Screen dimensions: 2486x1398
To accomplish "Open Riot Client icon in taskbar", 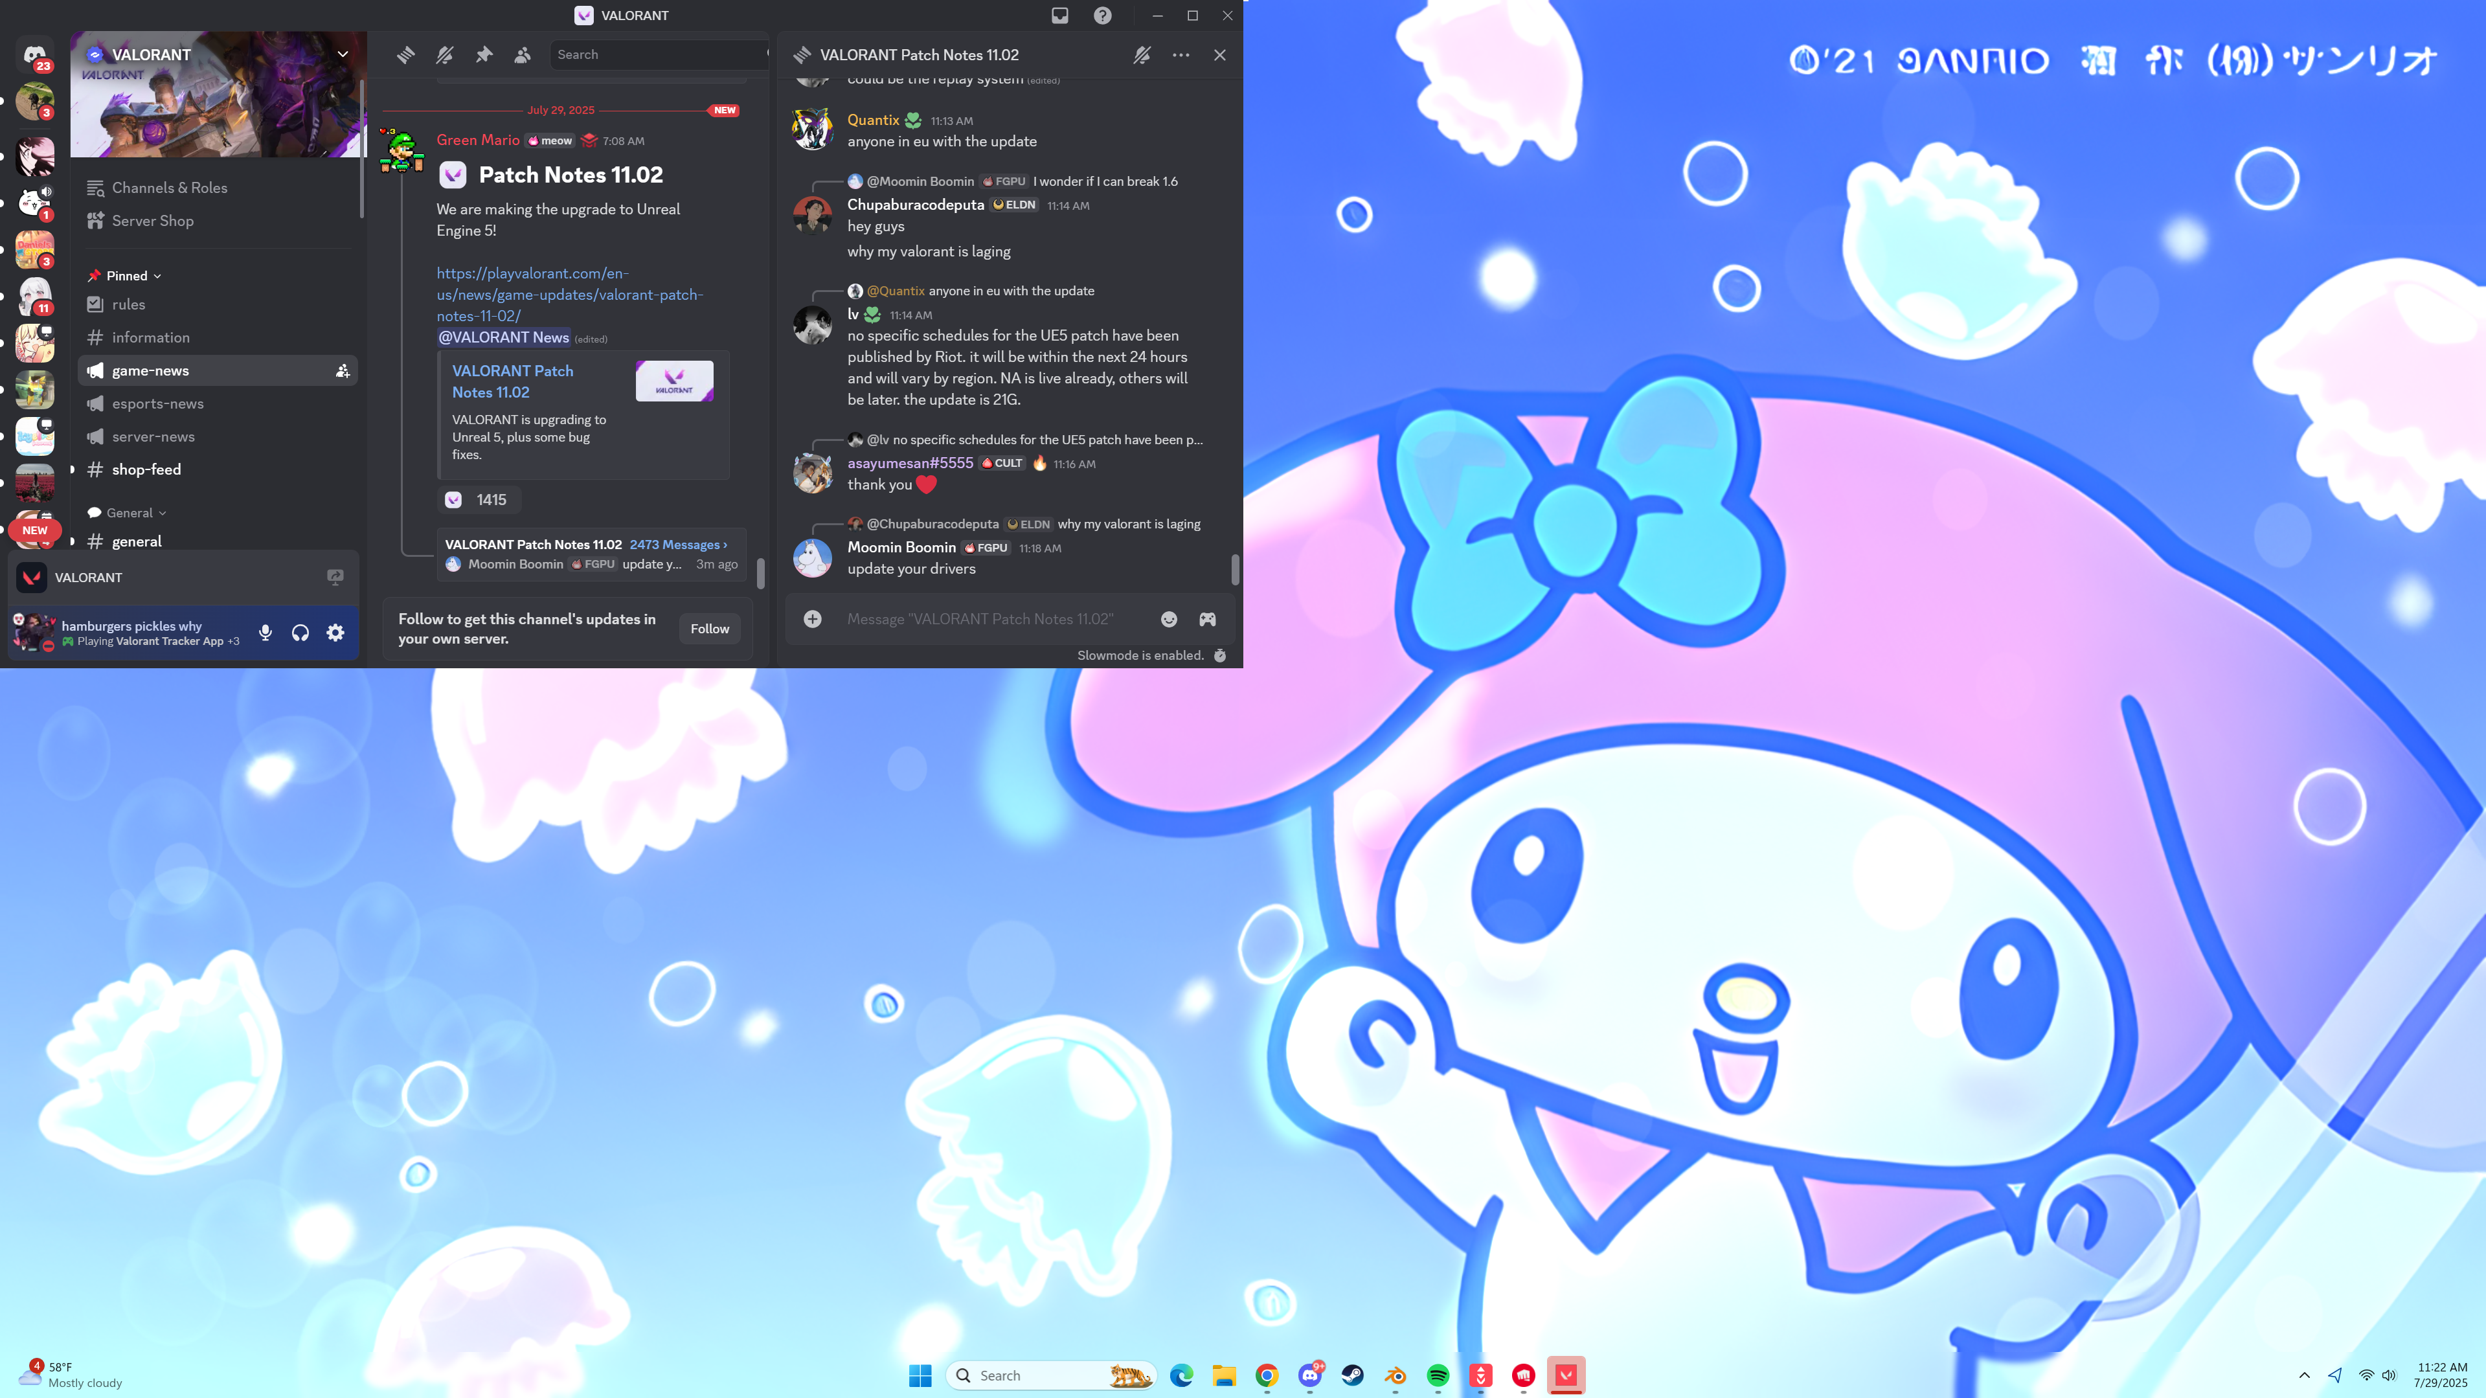I will [1523, 1375].
